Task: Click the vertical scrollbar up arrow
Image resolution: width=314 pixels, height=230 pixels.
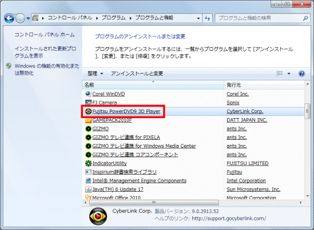Action: pyautogui.click(x=307, y=84)
